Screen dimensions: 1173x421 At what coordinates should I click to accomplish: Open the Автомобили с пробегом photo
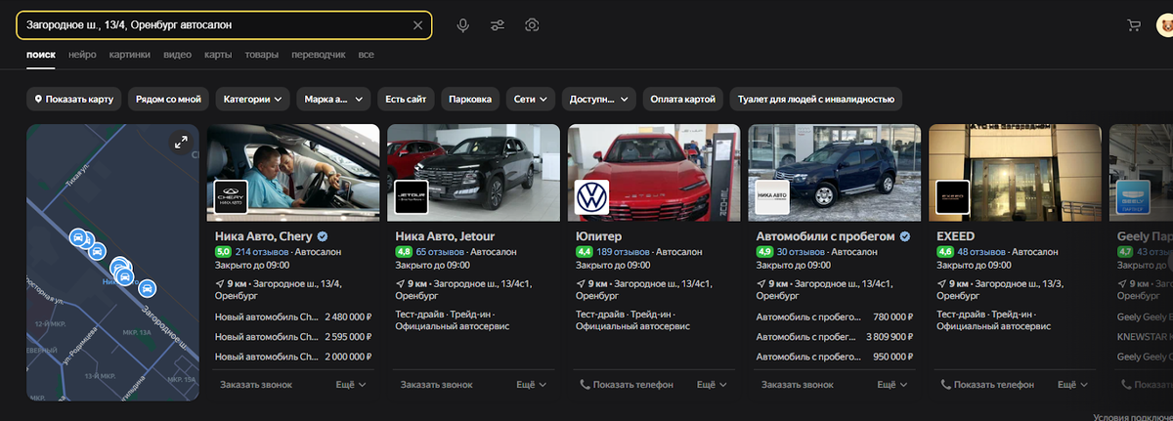(x=834, y=172)
